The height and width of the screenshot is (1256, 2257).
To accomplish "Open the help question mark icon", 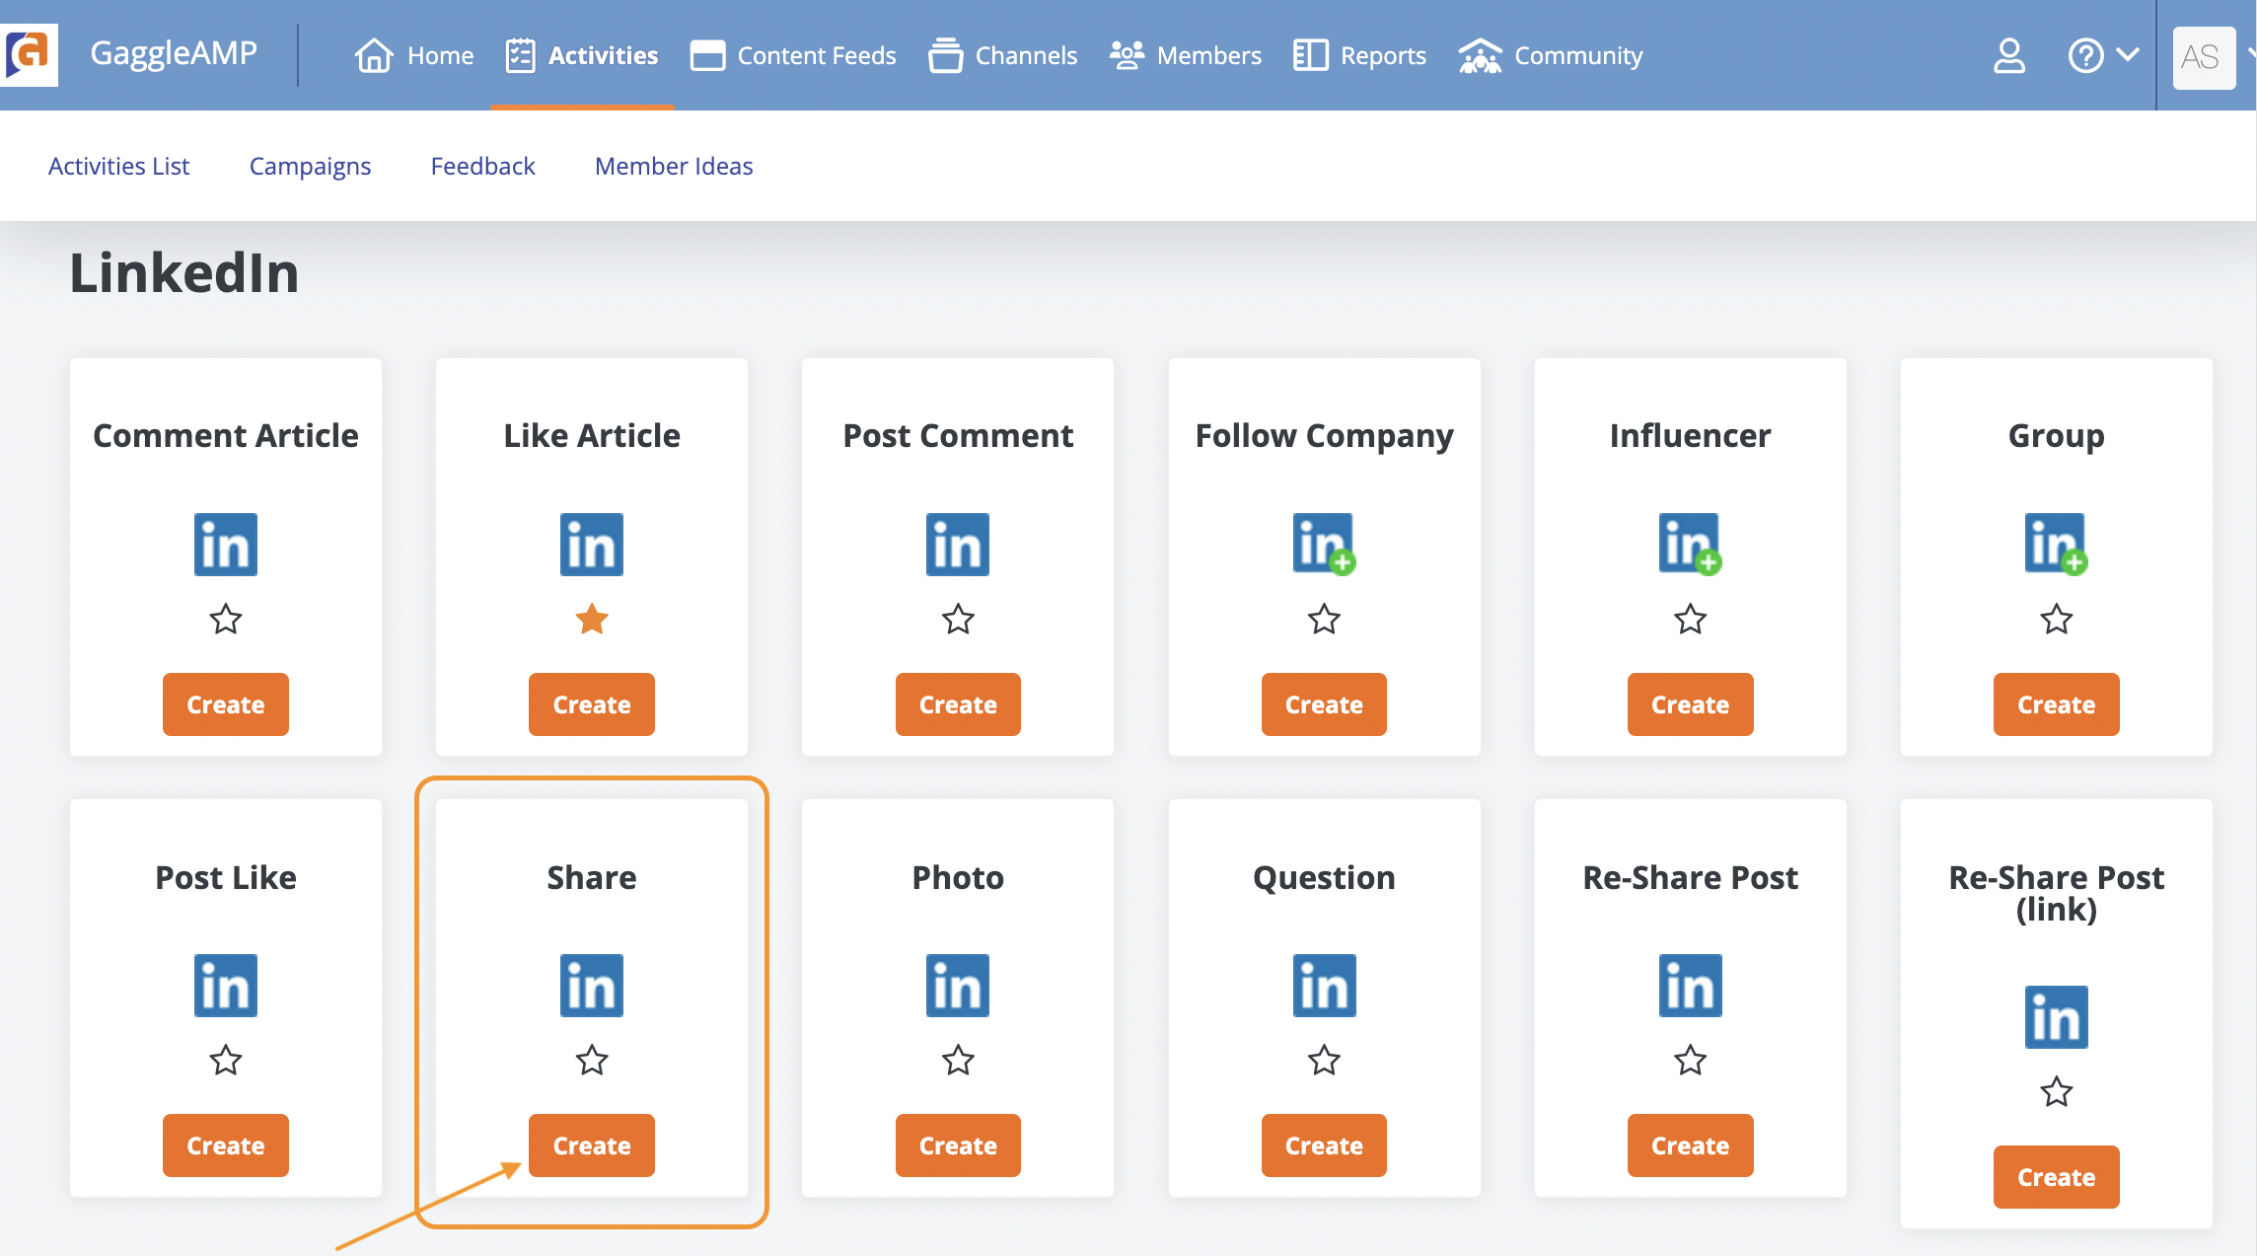I will [2085, 55].
